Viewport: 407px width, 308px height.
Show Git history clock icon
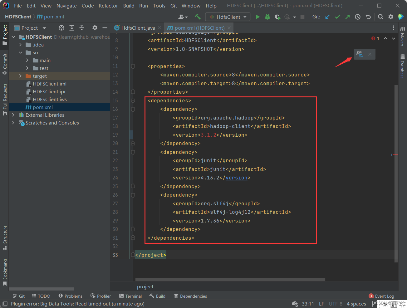tap(358, 17)
